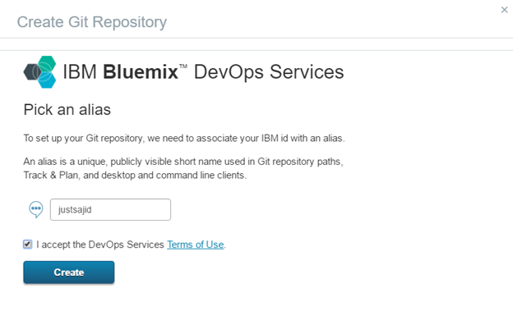Click the Create button

69,272
